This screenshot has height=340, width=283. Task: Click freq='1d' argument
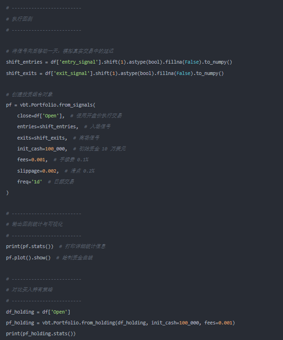coord(30,182)
